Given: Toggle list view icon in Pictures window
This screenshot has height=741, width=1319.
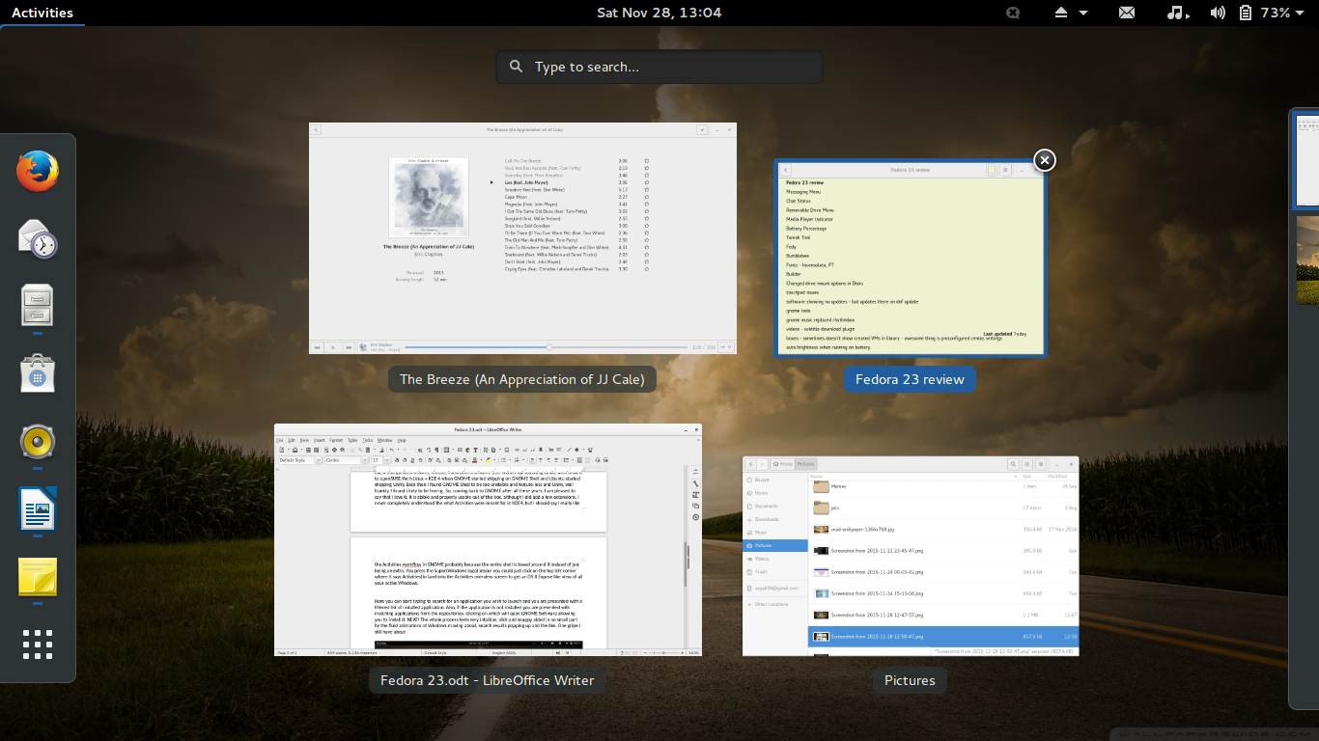Looking at the screenshot, I should point(1027,464).
